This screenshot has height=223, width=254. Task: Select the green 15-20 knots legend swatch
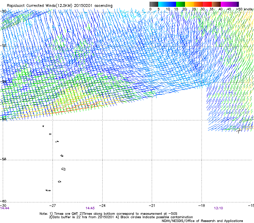tap(181, 4)
